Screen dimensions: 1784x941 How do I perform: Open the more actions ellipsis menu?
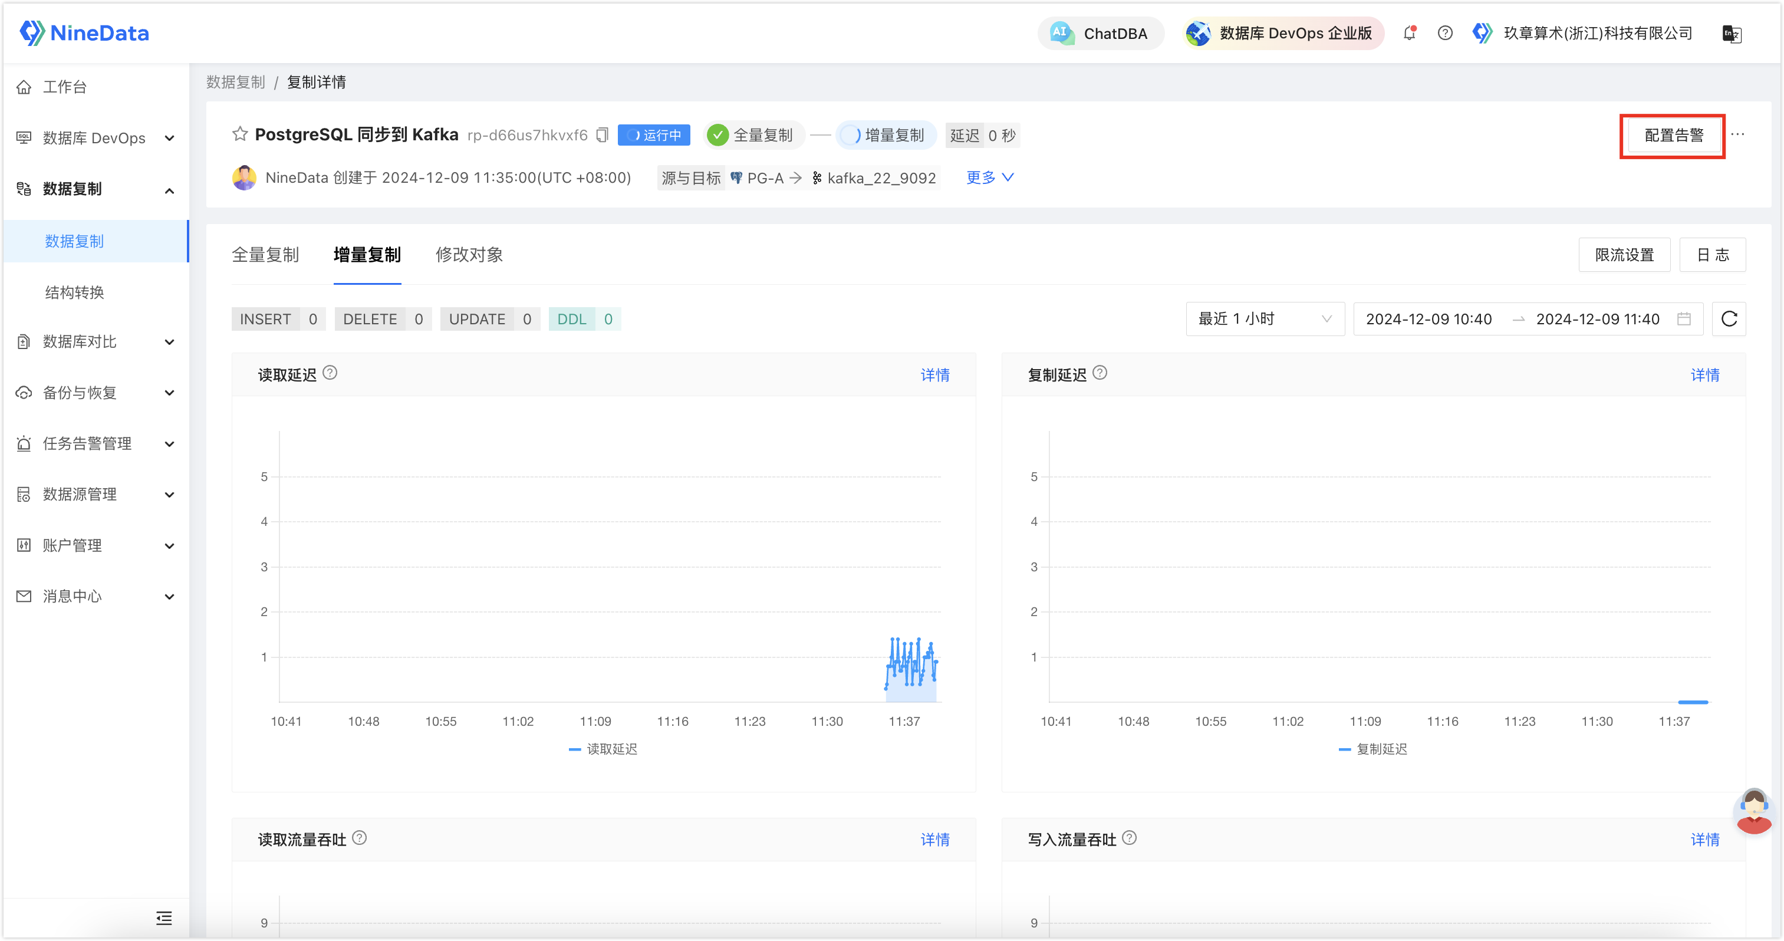pos(1737,134)
